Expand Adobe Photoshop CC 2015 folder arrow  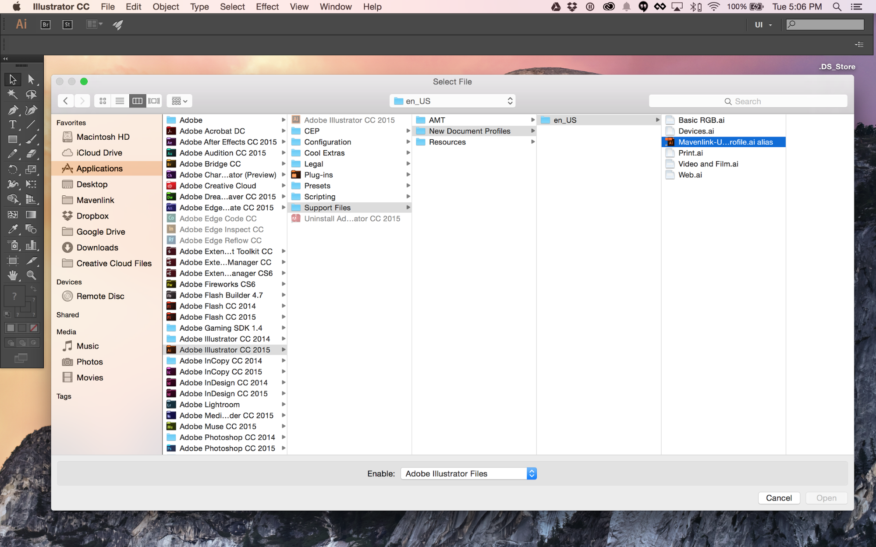coord(284,448)
